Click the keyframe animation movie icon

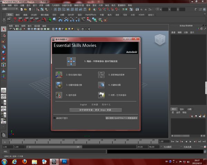(x=101, y=85)
